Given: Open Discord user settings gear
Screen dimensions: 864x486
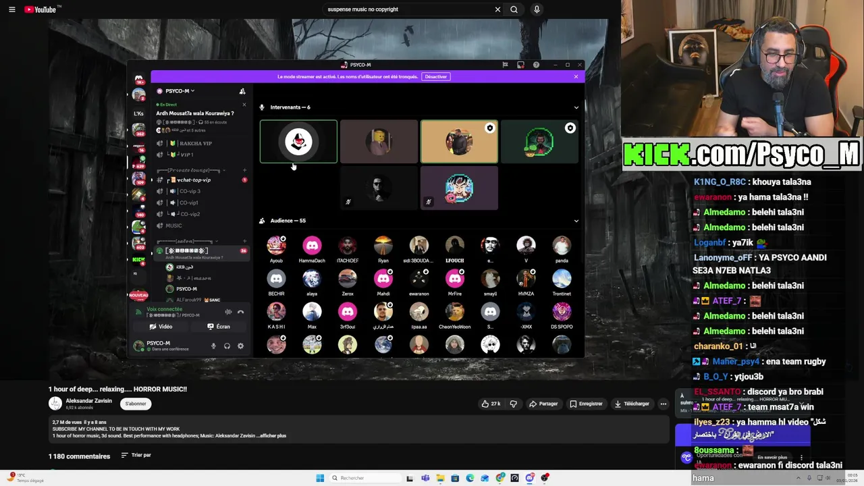Looking at the screenshot, I should [x=240, y=346].
